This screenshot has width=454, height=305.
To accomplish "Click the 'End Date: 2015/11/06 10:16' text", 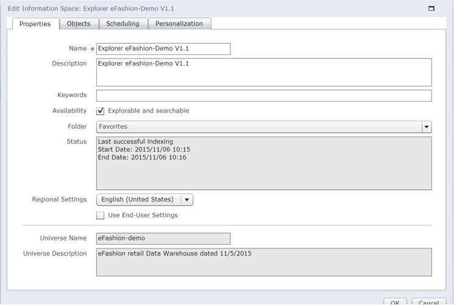I will point(142,158).
